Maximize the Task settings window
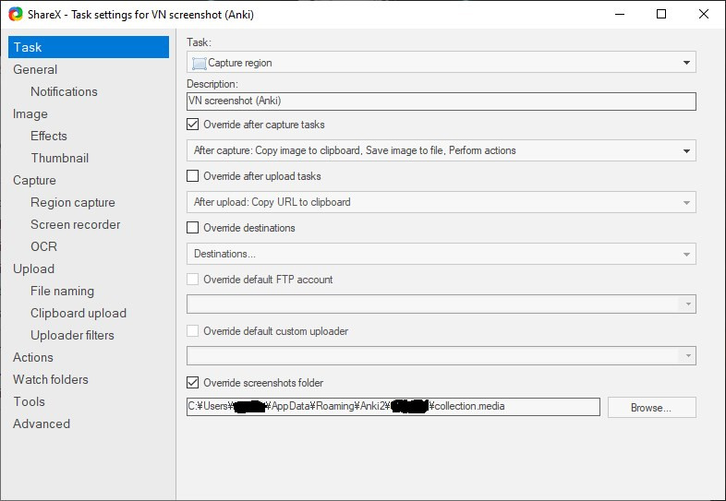726x501 pixels. (661, 14)
